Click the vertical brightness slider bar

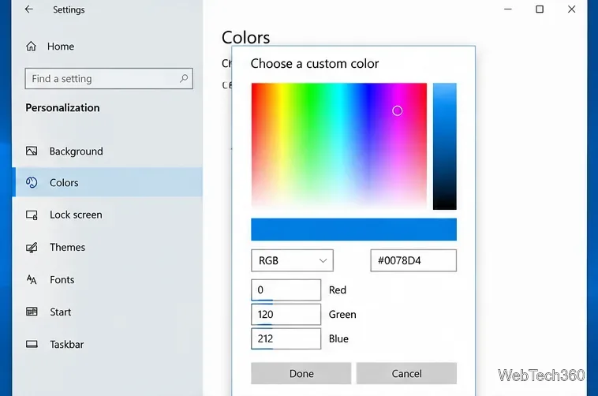coord(445,146)
